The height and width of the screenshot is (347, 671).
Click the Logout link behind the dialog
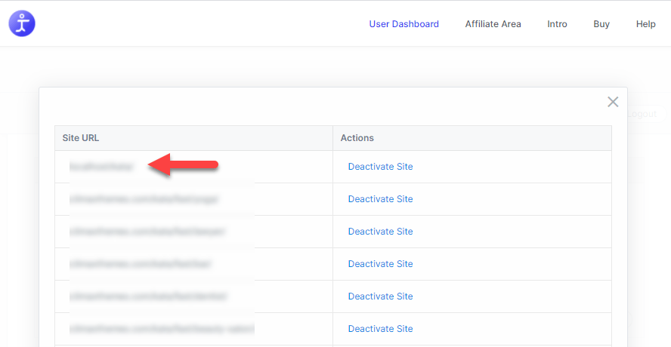pyautogui.click(x=642, y=114)
